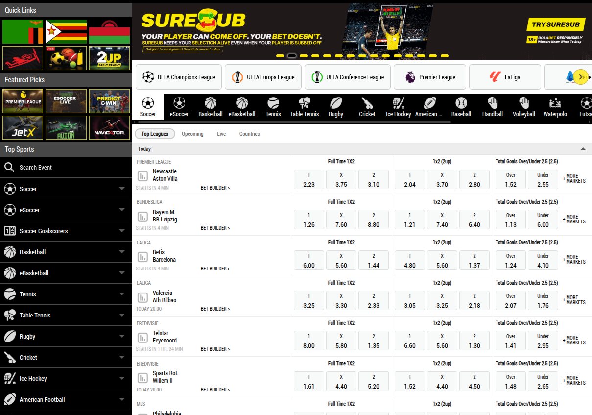
Task: Pick draw odds 7.60 Bayern vs Leipzig
Action: point(341,220)
